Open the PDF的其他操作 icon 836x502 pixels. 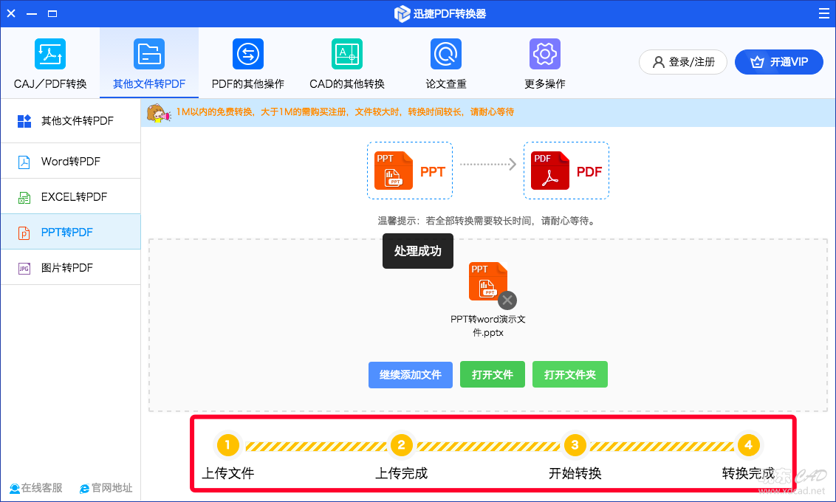pos(248,54)
